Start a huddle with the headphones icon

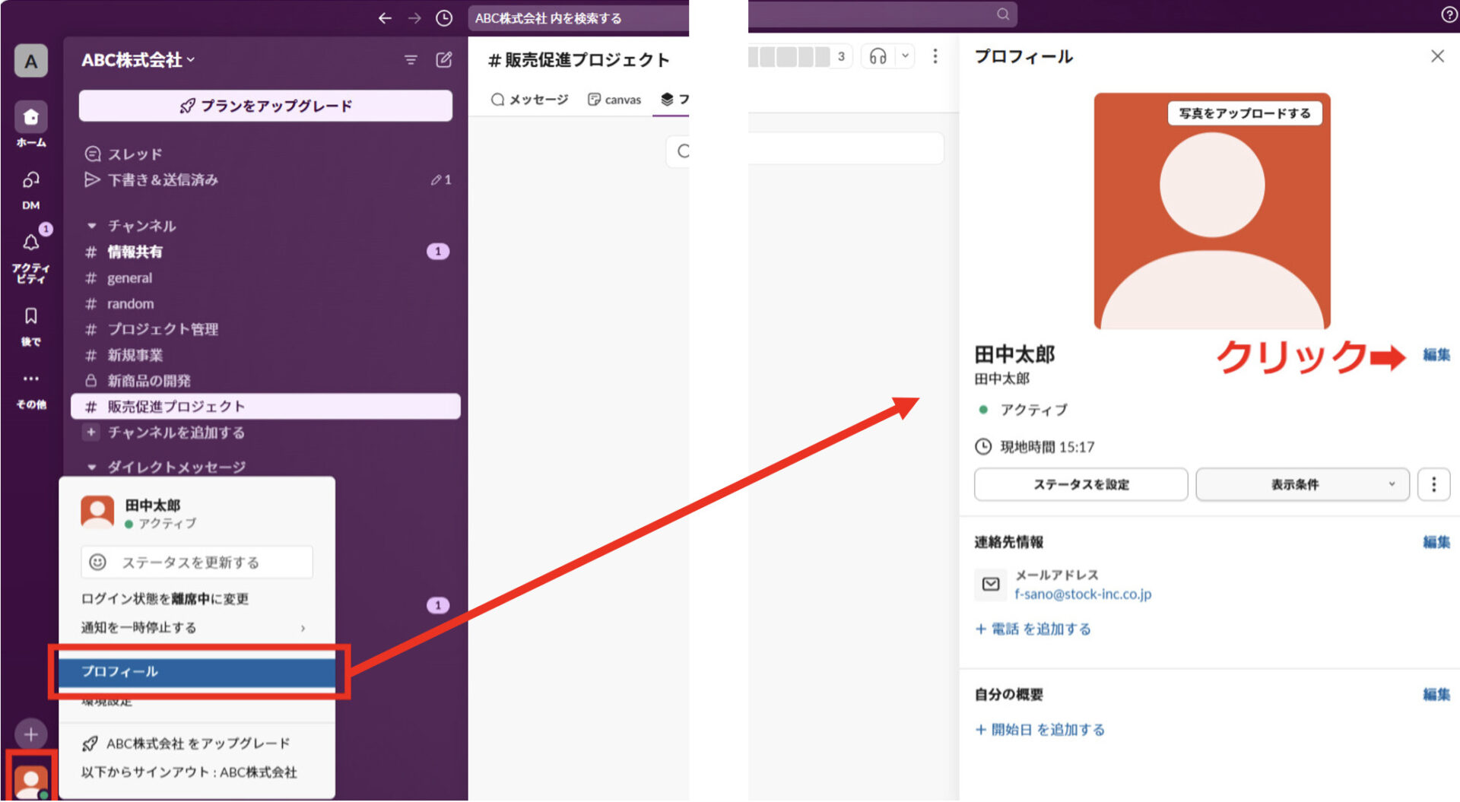(878, 55)
